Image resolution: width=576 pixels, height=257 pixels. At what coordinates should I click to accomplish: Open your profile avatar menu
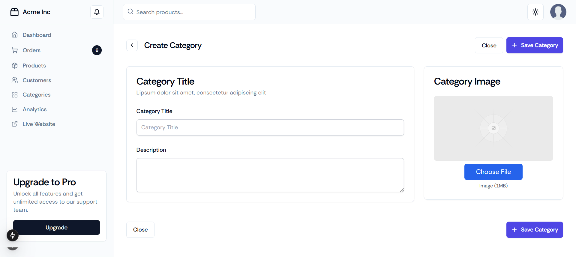pos(558,12)
